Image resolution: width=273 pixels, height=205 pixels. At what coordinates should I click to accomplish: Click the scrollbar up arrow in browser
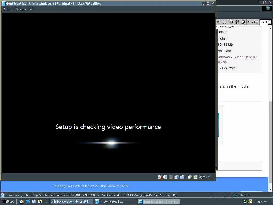pos(270,28)
